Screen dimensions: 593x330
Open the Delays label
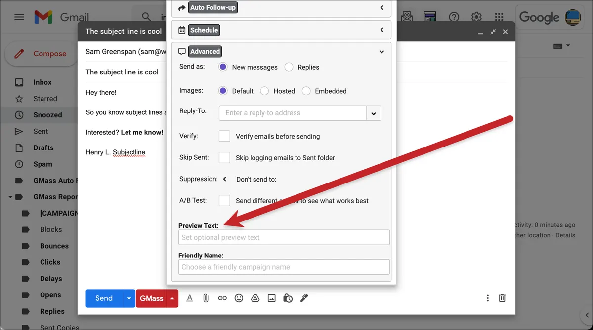(x=51, y=278)
